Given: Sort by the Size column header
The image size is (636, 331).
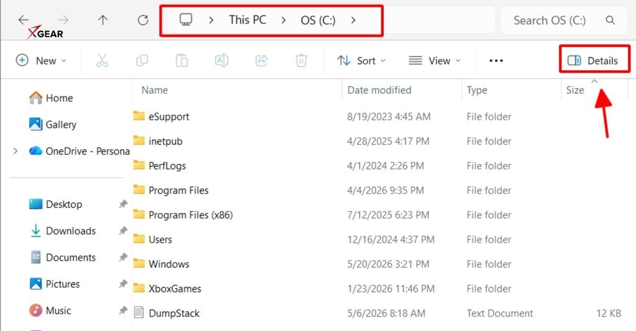Looking at the screenshot, I should [575, 90].
